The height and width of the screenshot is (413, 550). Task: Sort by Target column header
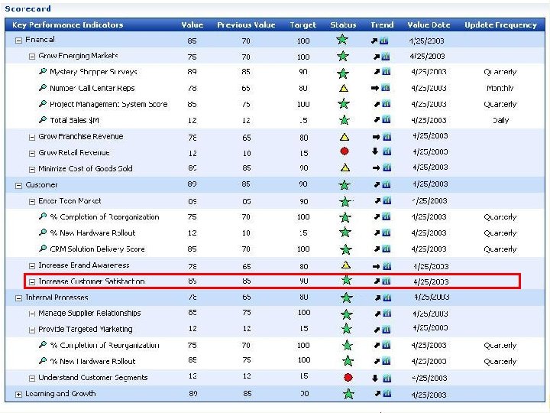pos(303,25)
